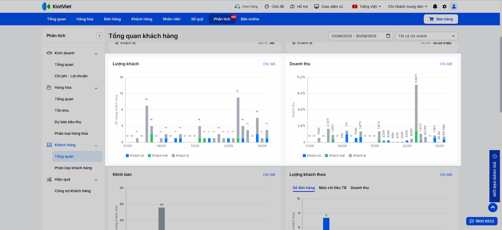This screenshot has height=230, width=502.
Task: Open the Khách hàng main menu
Action: (142, 19)
